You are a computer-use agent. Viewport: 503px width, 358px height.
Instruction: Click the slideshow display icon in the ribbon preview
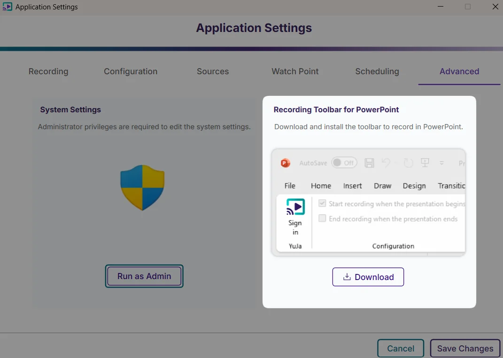click(425, 163)
